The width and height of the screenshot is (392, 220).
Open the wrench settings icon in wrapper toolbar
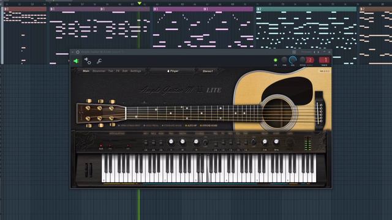pyautogui.click(x=99, y=61)
